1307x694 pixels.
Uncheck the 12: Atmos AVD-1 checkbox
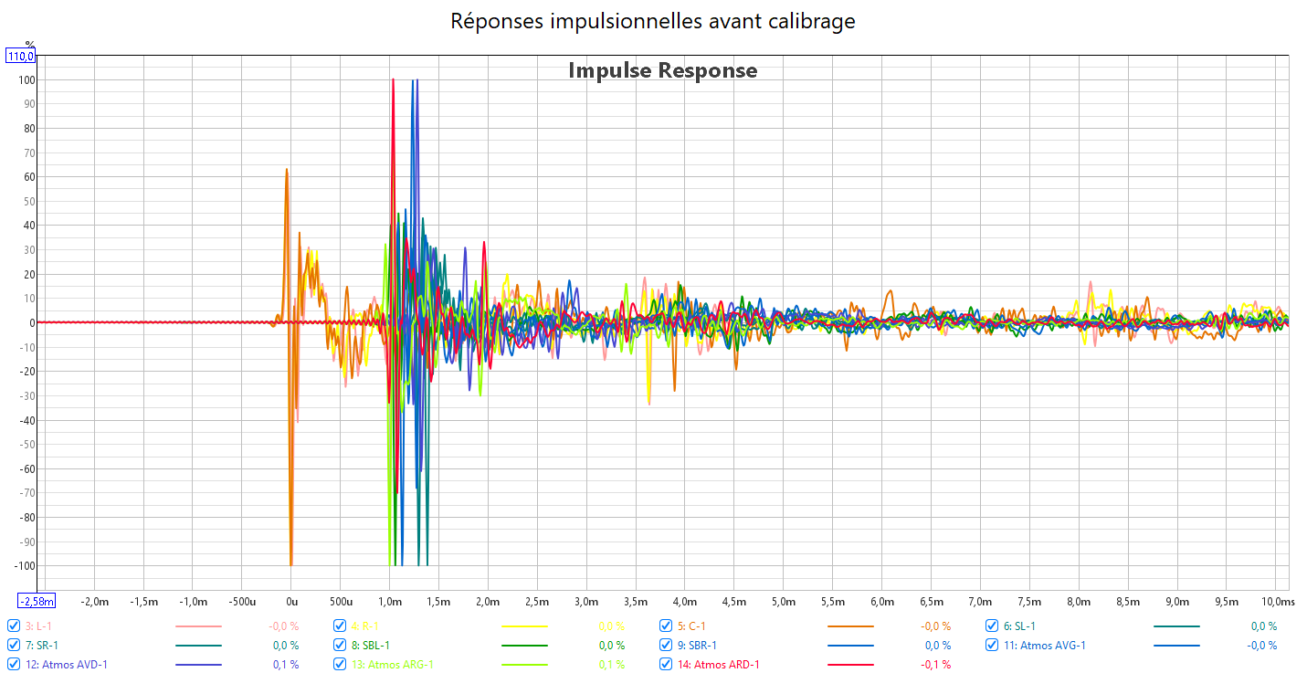(x=14, y=665)
